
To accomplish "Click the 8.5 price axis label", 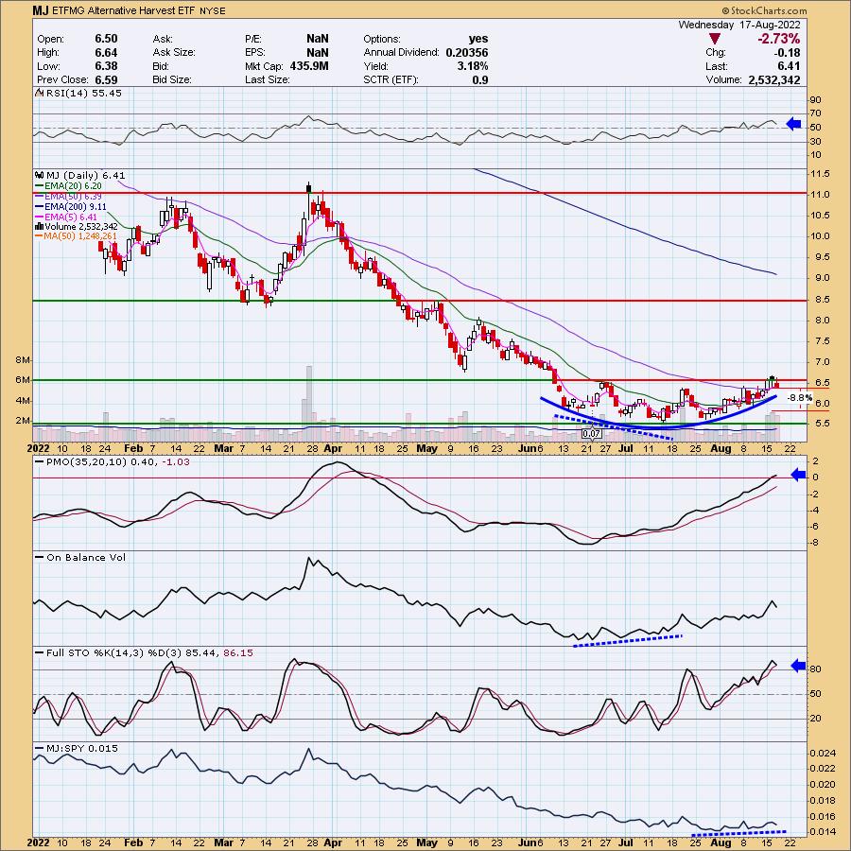I will click(x=823, y=299).
